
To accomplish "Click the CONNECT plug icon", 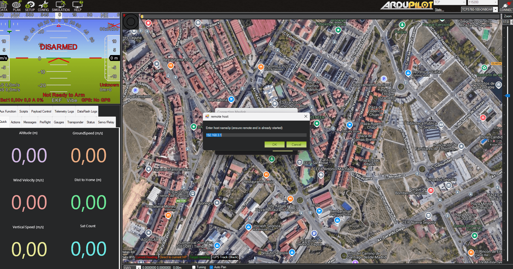I will point(506,6).
